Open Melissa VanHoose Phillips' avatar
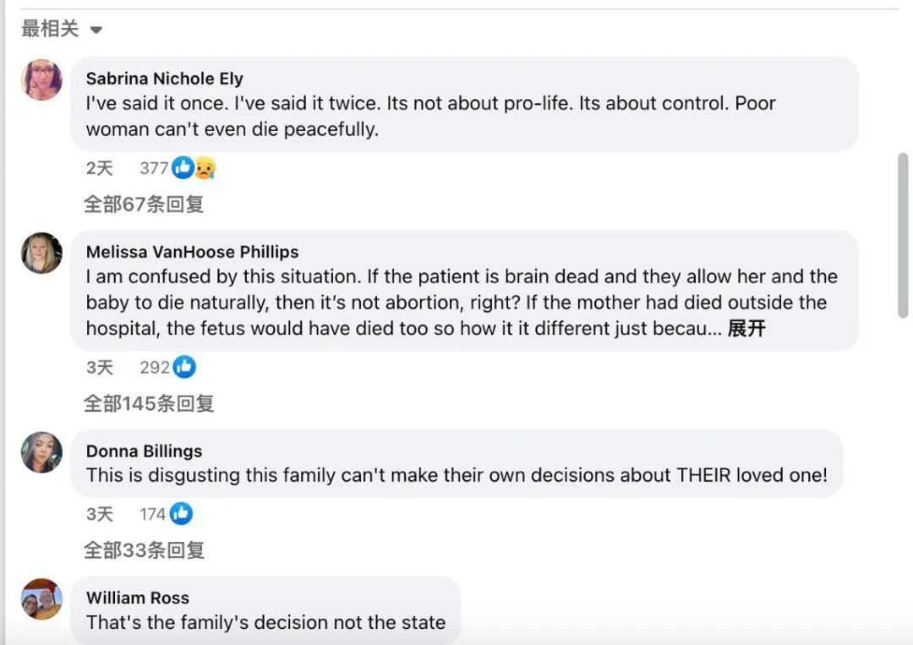This screenshot has width=913, height=645. pos(42,254)
